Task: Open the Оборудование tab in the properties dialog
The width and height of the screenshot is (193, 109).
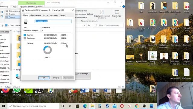Action: pos(35,15)
